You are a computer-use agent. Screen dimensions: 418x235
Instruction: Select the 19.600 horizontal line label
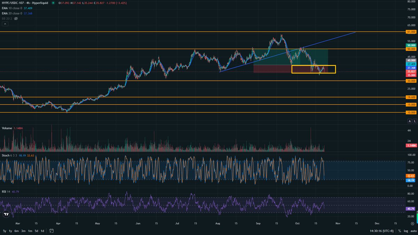(x=411, y=97)
